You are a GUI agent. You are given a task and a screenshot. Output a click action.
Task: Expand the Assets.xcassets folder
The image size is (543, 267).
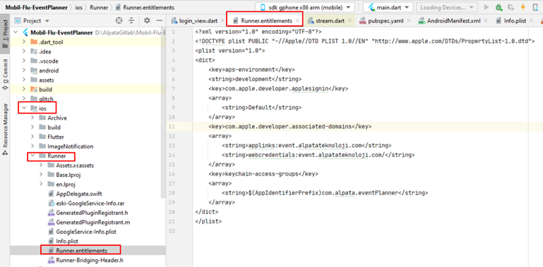click(41, 165)
